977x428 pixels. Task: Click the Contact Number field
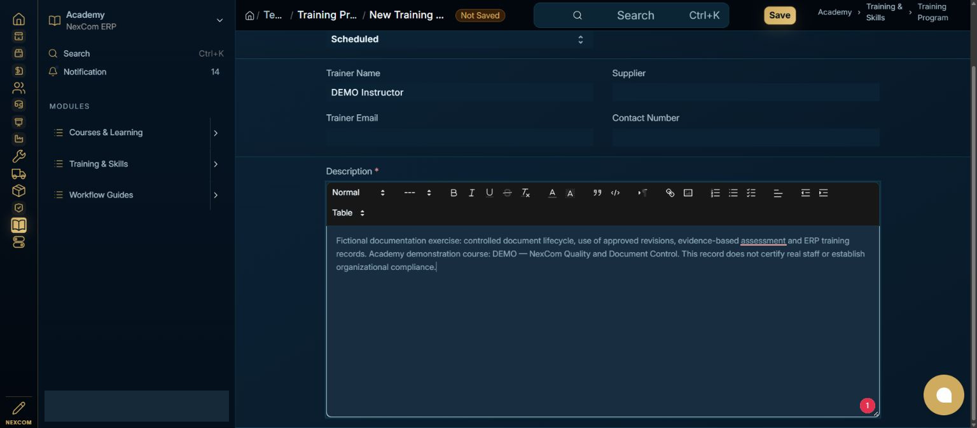click(745, 137)
